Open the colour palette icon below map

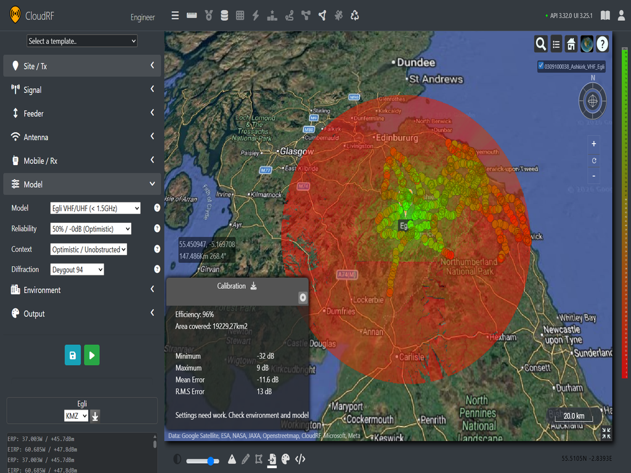point(285,459)
